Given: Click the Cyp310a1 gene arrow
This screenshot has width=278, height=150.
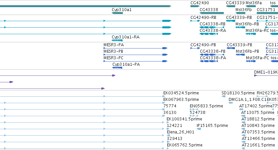Looking at the screenshot, I should (x=117, y=13).
